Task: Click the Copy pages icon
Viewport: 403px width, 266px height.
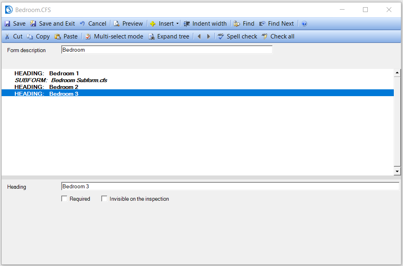Action: tap(30, 36)
